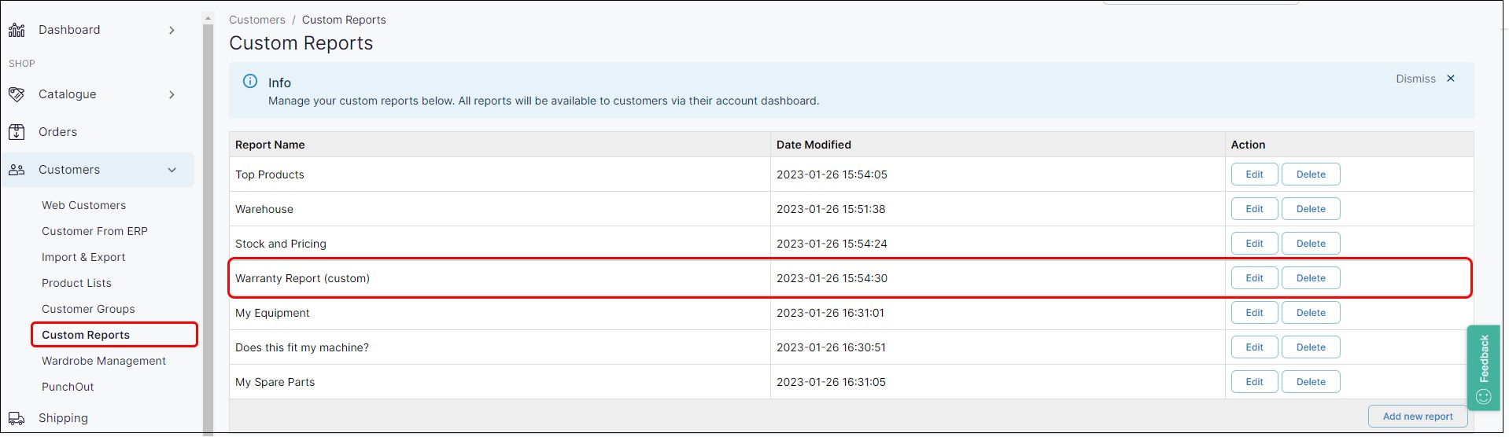Collapse the Customers section chevron
Image resolution: width=1509 pixels, height=437 pixels.
(172, 170)
